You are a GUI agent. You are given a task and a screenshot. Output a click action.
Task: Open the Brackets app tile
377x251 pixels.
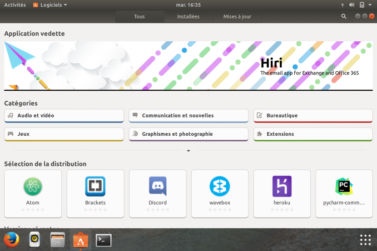[x=95, y=194]
